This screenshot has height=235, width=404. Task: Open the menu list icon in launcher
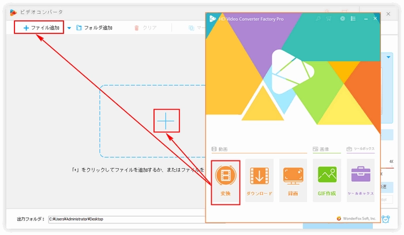353,18
